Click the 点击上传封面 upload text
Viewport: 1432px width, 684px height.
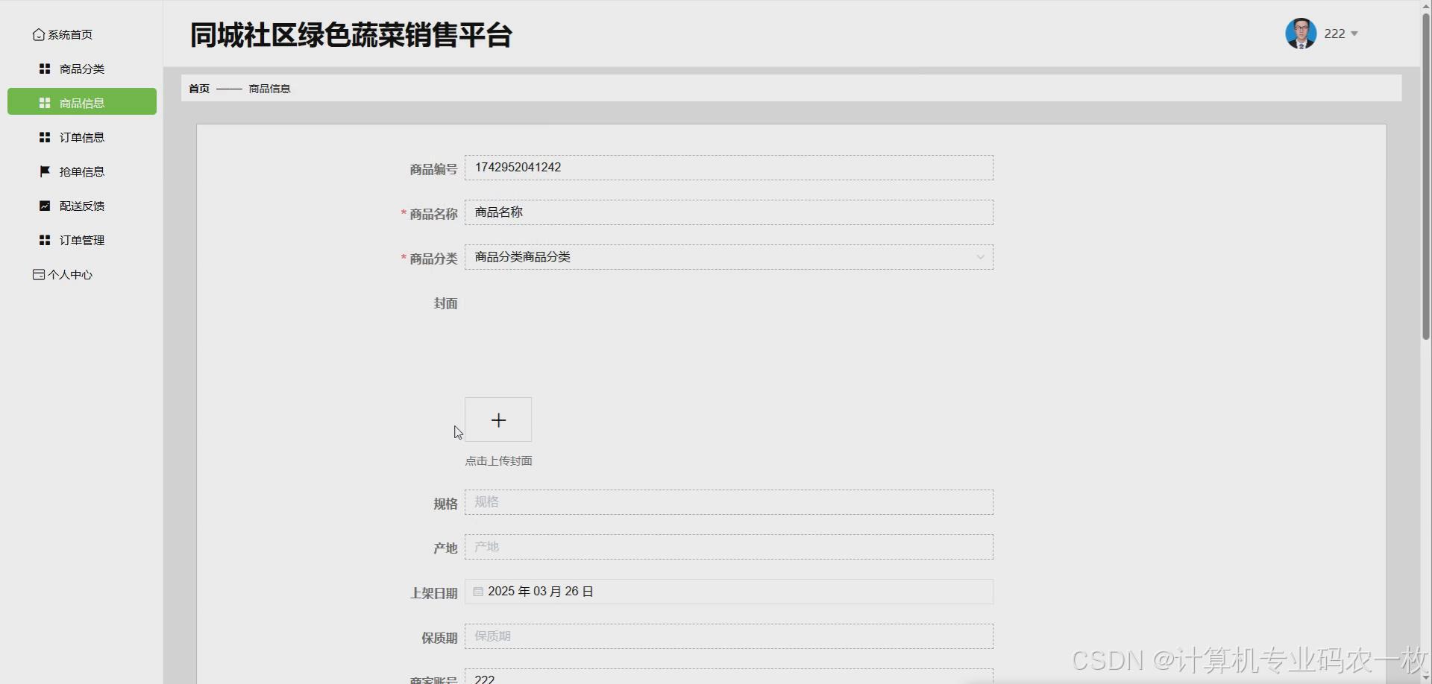click(497, 460)
